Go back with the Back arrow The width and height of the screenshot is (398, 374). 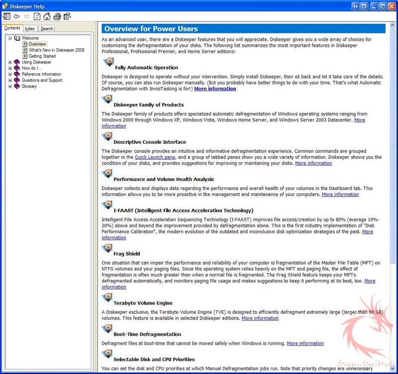click(x=16, y=16)
